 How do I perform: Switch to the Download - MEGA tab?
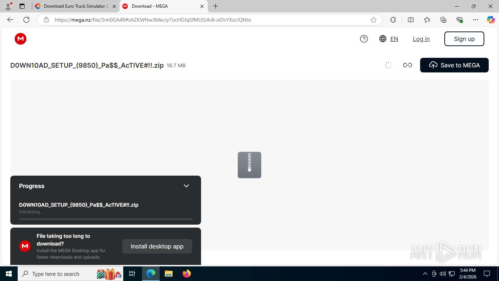164,6
